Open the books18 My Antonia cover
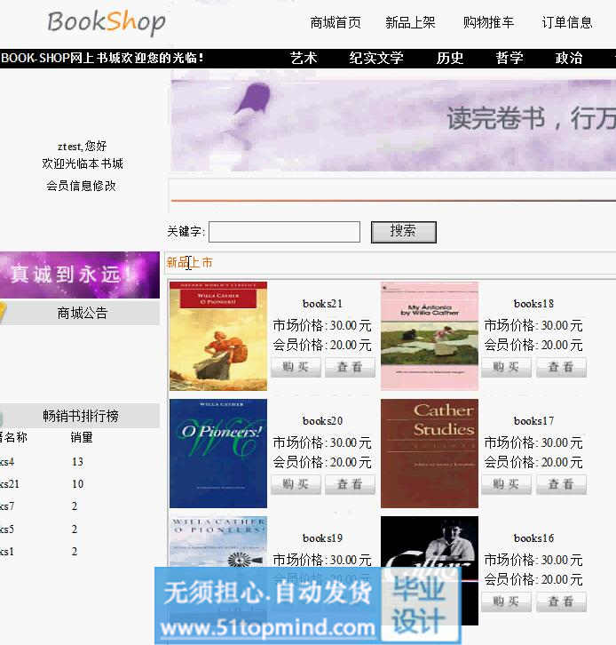 coord(430,336)
